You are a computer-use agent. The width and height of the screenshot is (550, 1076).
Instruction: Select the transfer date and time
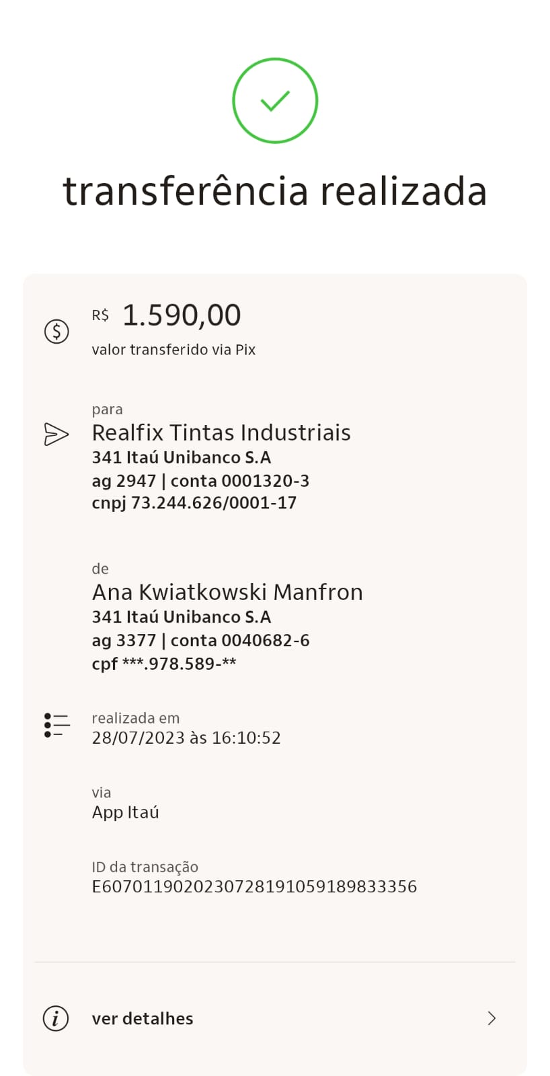(186, 738)
